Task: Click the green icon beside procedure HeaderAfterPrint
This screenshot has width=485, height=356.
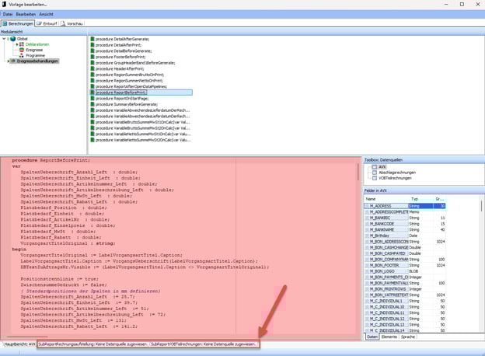Action: pyautogui.click(x=92, y=70)
